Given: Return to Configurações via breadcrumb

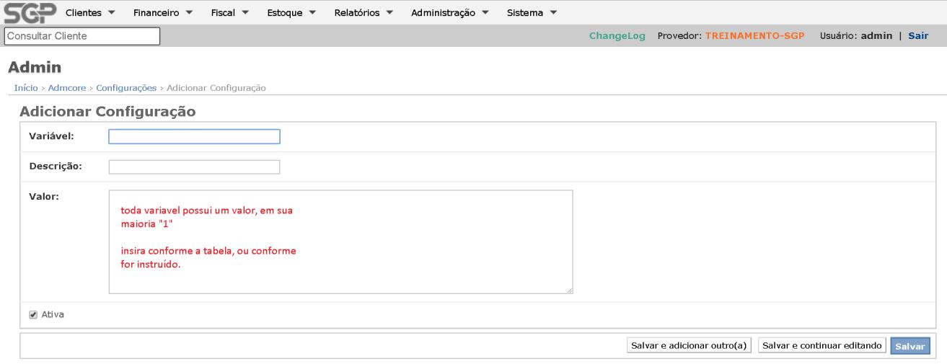Looking at the screenshot, I should 126,88.
